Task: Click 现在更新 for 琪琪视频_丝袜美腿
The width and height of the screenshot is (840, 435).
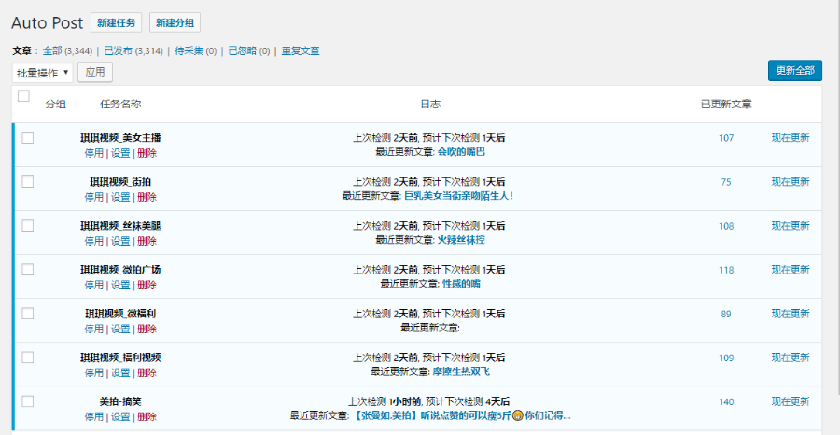Action: [791, 226]
